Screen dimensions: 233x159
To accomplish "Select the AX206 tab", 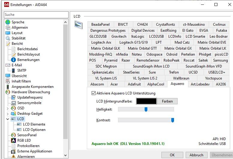I will [221, 84].
